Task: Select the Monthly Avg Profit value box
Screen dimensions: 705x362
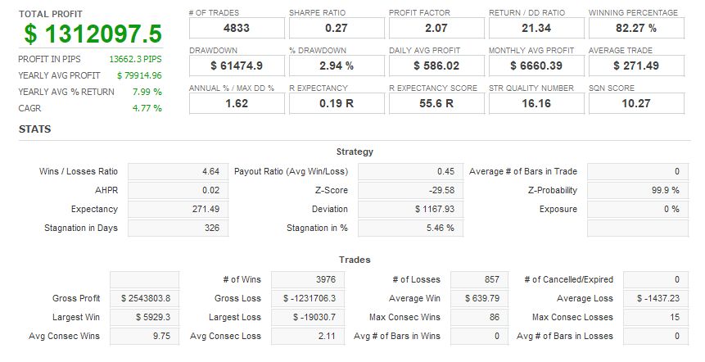Action: pos(535,66)
